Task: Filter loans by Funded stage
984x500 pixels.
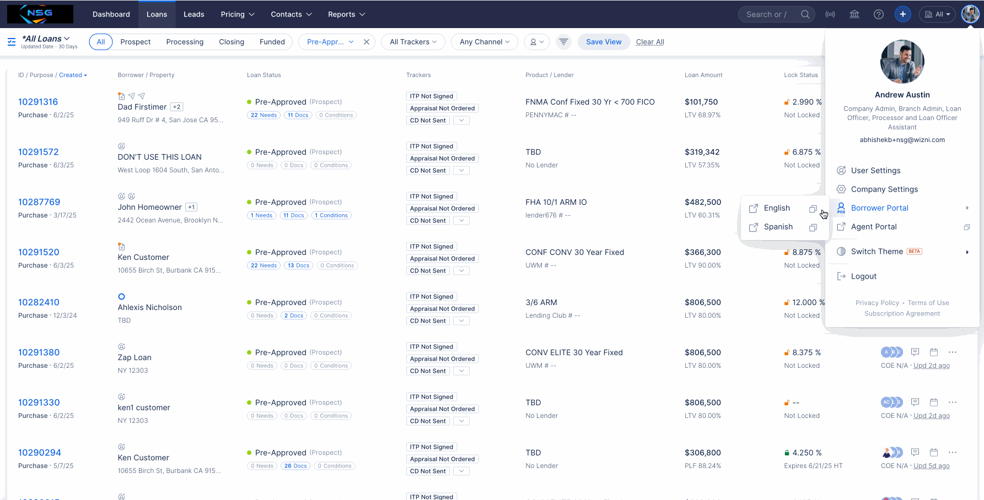Action: click(x=272, y=42)
